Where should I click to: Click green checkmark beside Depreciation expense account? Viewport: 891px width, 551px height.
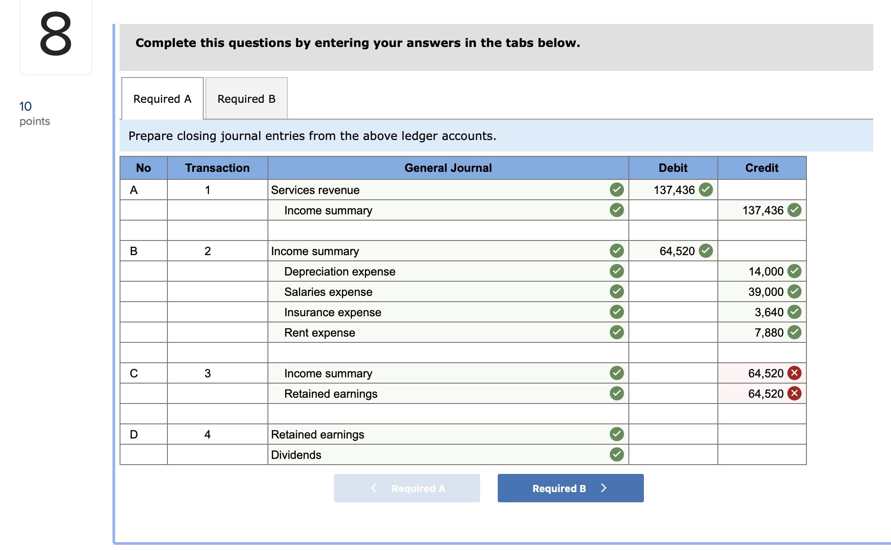616,271
